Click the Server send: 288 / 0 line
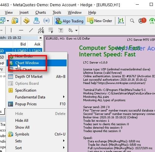The width and height of the screenshot is (155, 152). [96, 107]
